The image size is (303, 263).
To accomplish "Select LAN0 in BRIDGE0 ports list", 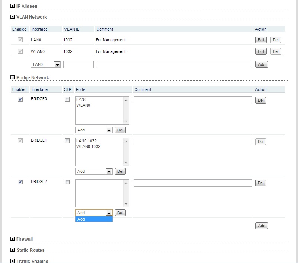I will [81, 100].
